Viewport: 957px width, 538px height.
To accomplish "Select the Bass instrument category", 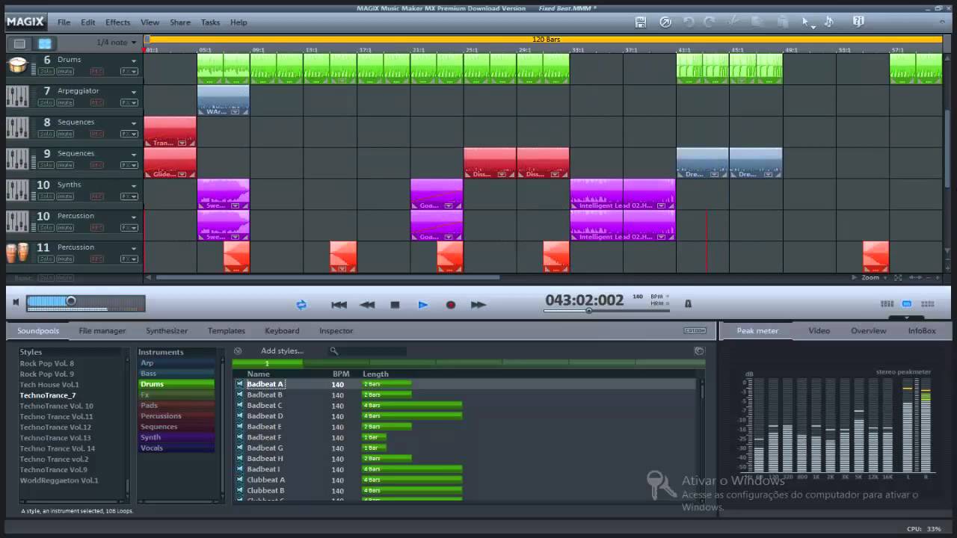I will (176, 374).
